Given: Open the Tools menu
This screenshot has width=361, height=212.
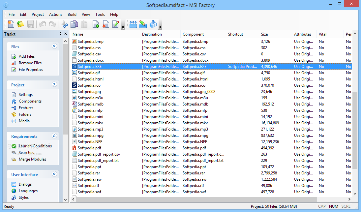Looking at the screenshot, I should coord(100,14).
